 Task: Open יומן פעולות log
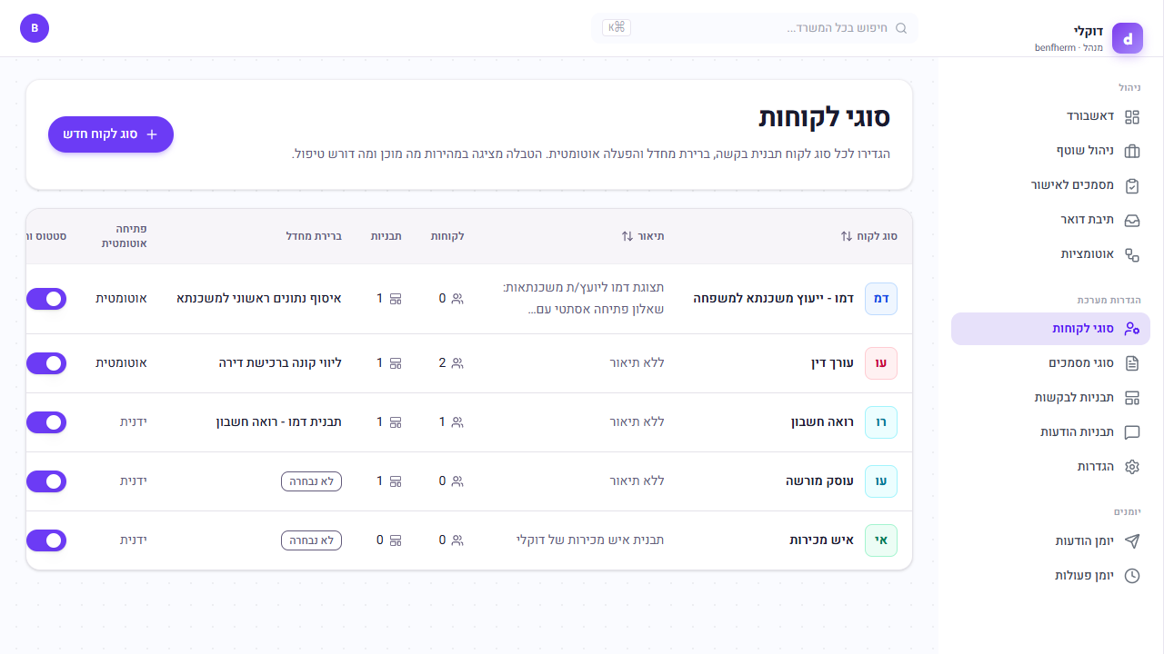point(1051,576)
